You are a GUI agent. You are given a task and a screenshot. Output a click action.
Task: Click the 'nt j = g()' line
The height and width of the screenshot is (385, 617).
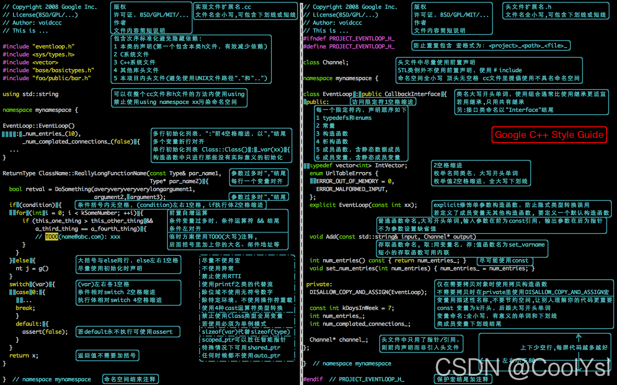tap(32, 268)
